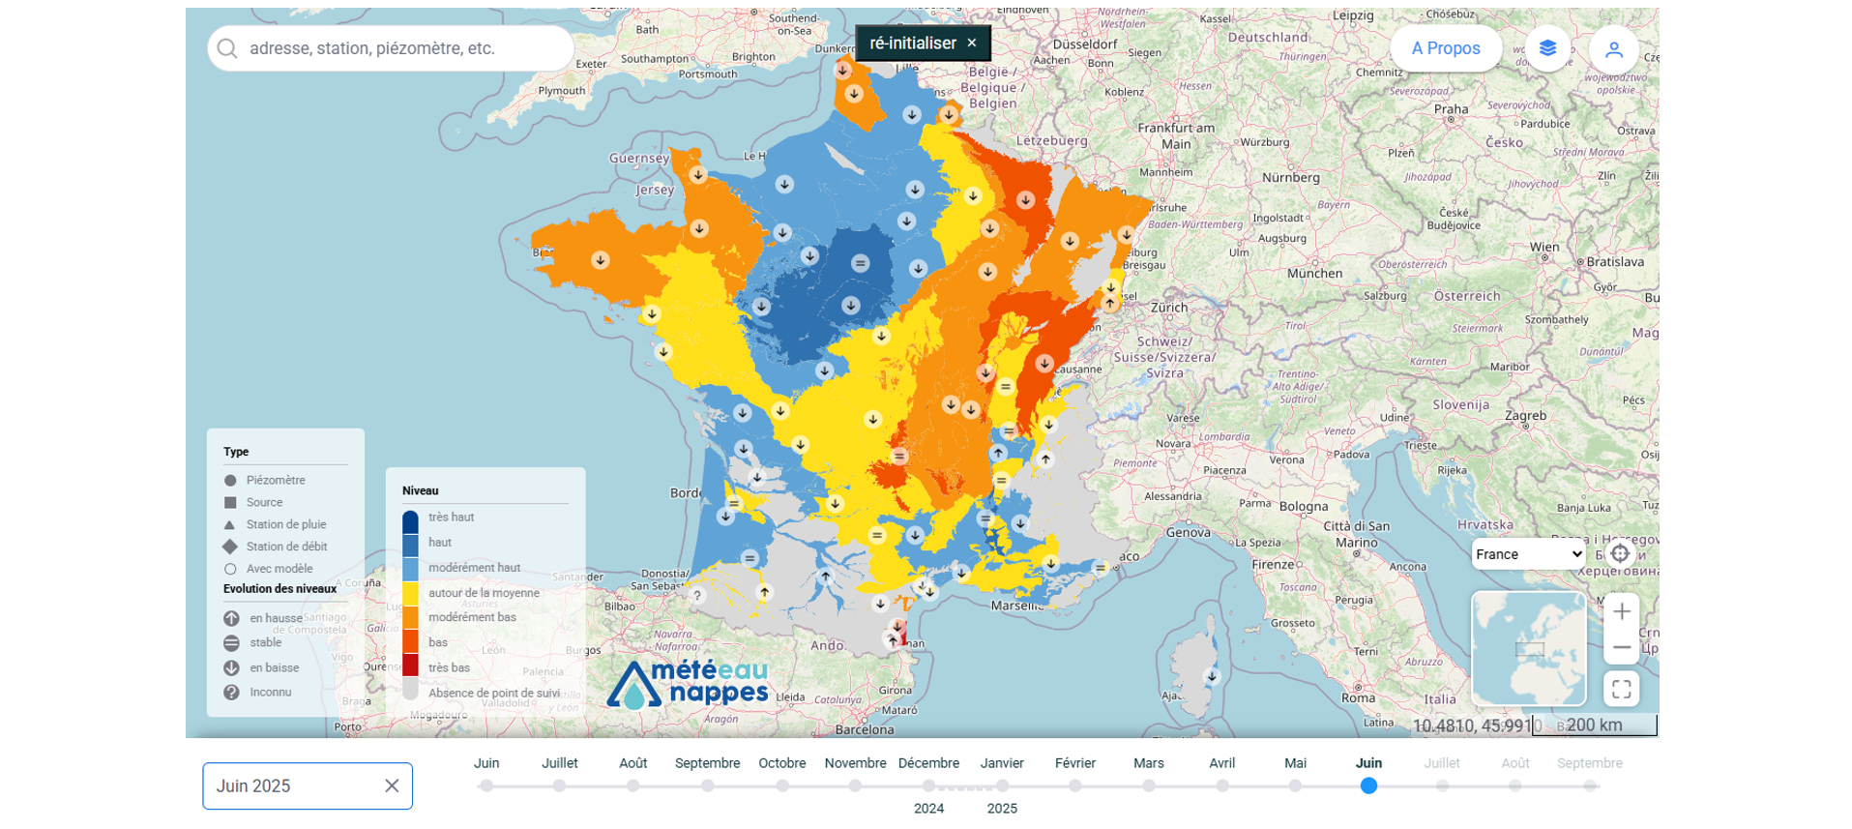Click the geolocation crosshair icon

1620,553
